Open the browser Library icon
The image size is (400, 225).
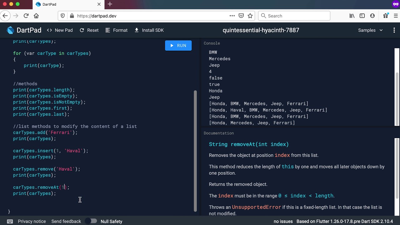click(x=352, y=16)
